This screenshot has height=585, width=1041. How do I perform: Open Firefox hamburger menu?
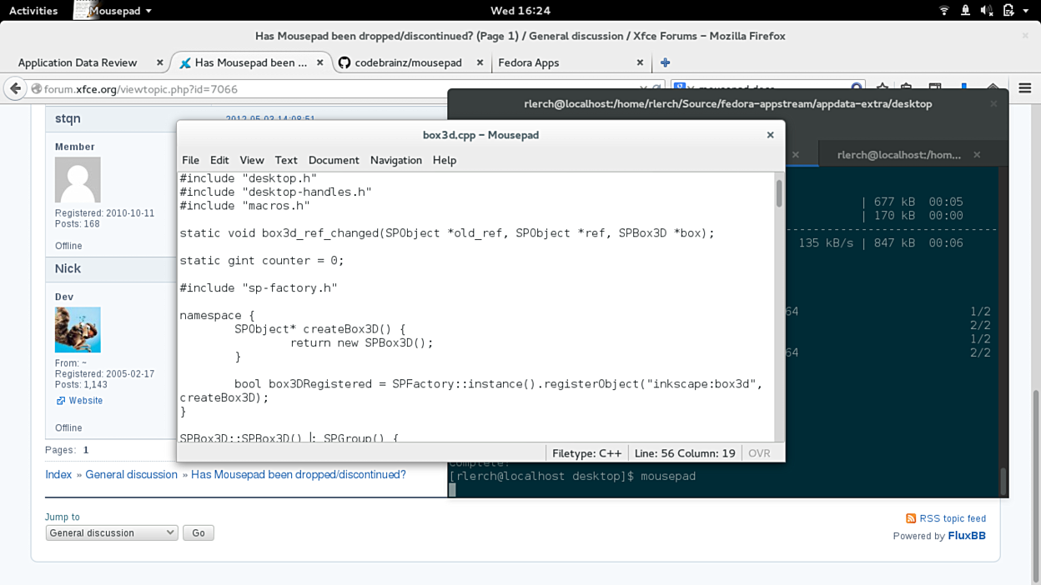point(1025,88)
